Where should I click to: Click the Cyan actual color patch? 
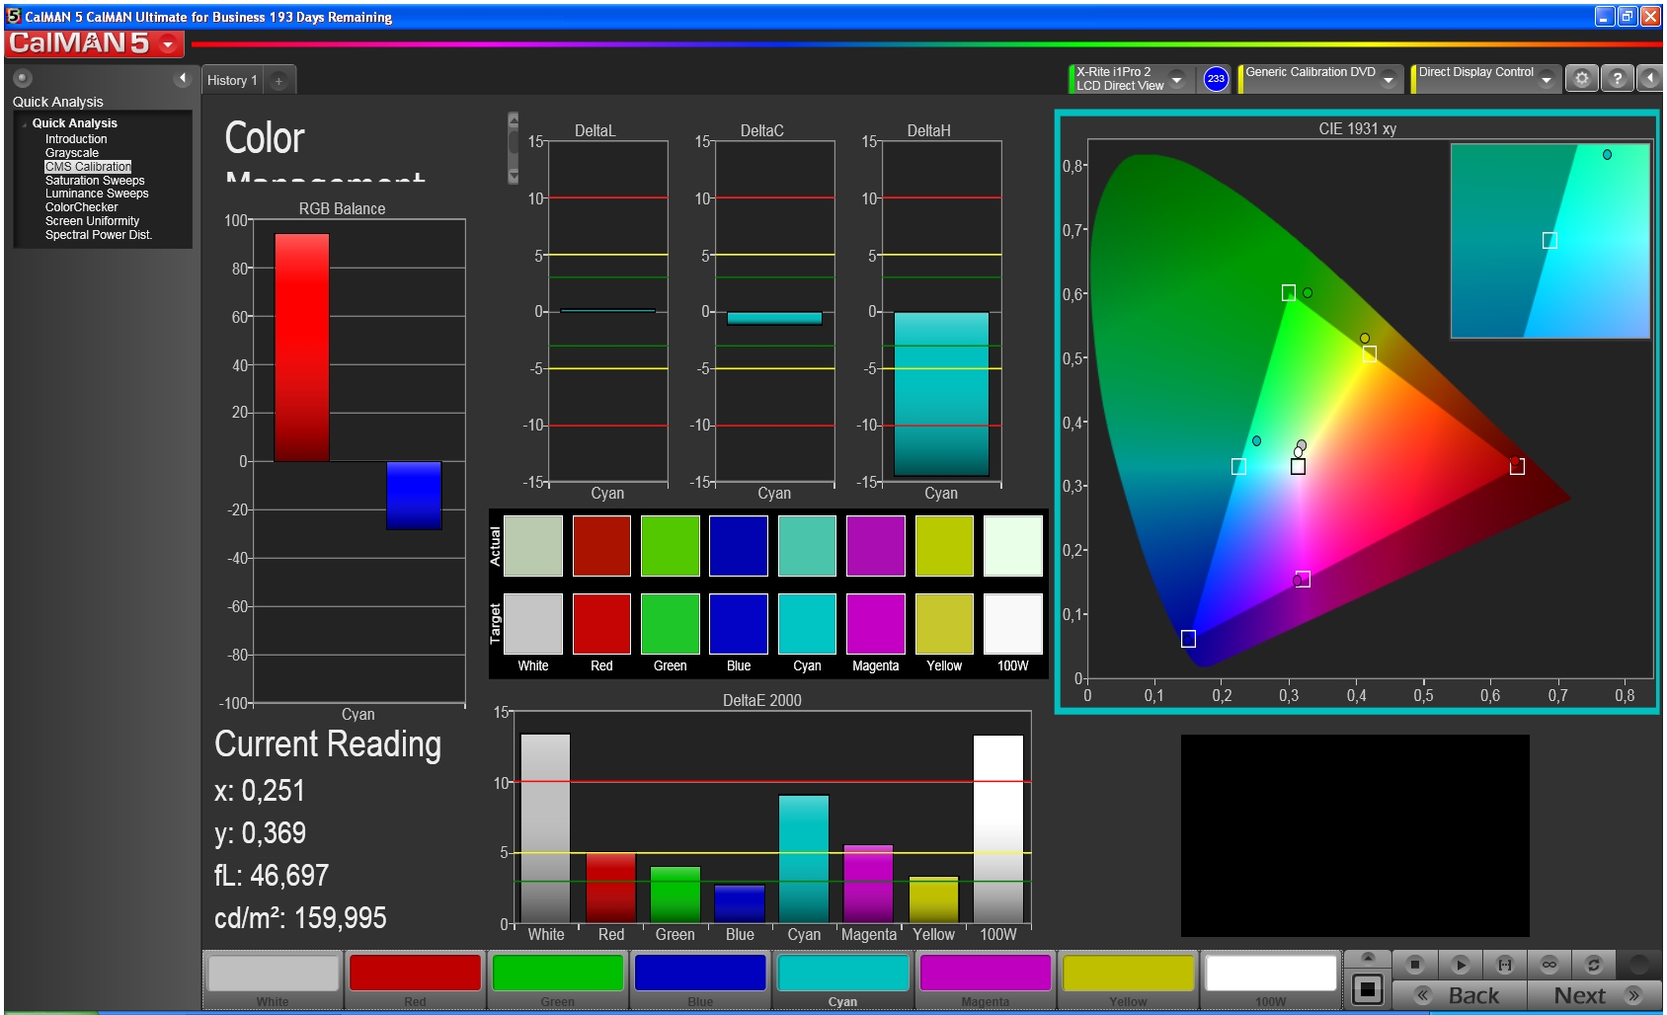tap(807, 545)
